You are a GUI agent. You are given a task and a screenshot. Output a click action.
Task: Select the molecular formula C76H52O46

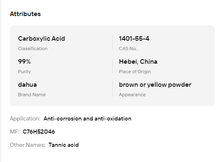pos(39,132)
